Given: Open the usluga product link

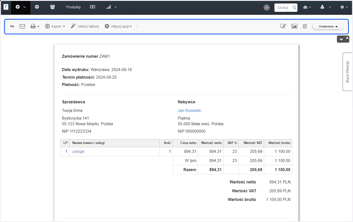Looking at the screenshot, I should pos(78,152).
